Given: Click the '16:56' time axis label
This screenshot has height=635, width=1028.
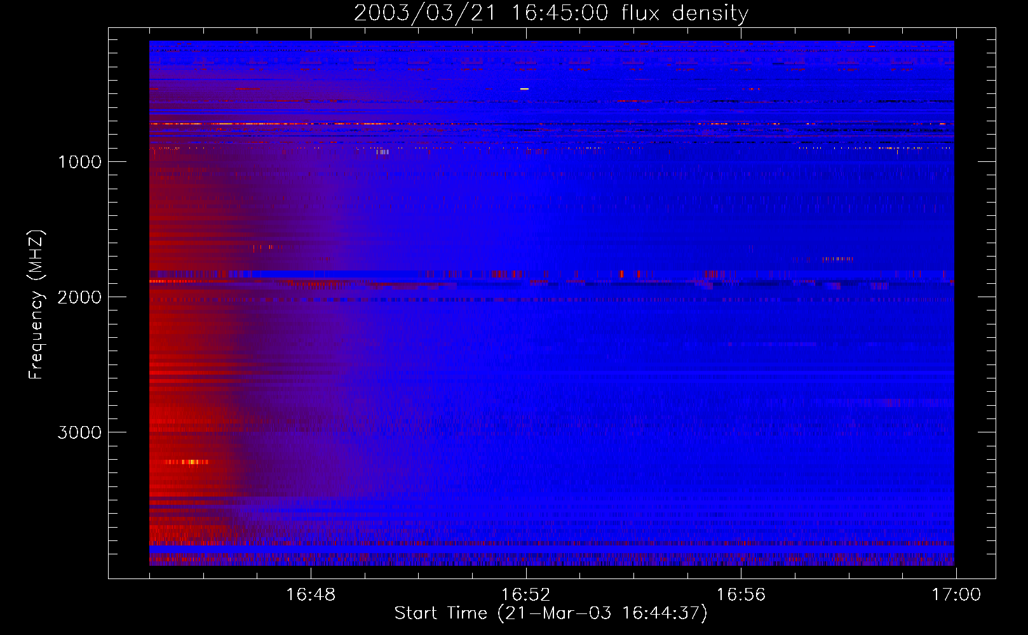Looking at the screenshot, I should coord(741,595).
